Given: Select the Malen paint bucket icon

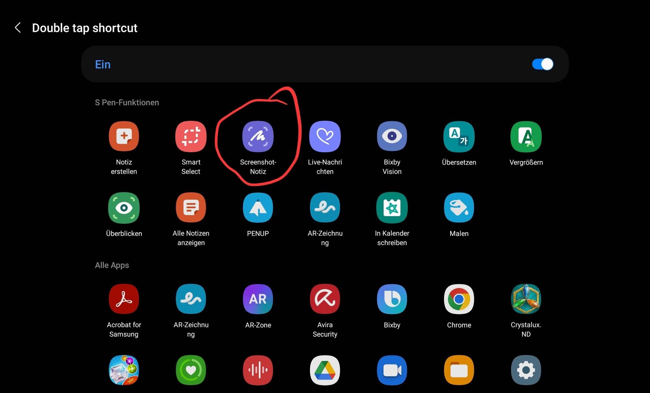Looking at the screenshot, I should coord(459,208).
